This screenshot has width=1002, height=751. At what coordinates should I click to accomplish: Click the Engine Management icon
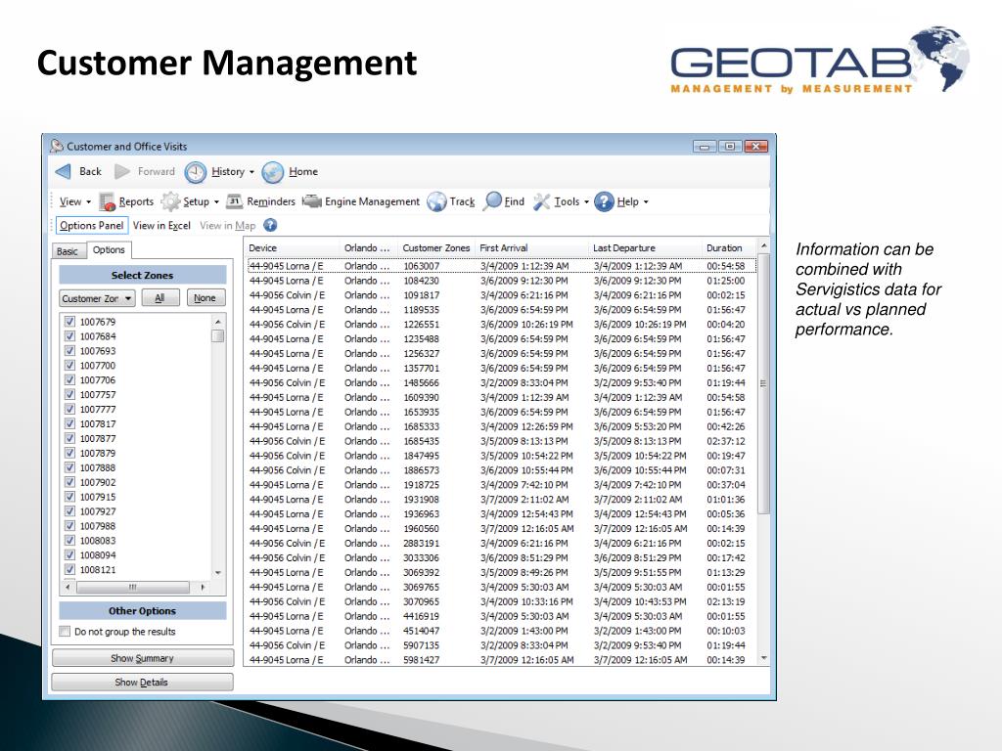tap(312, 201)
